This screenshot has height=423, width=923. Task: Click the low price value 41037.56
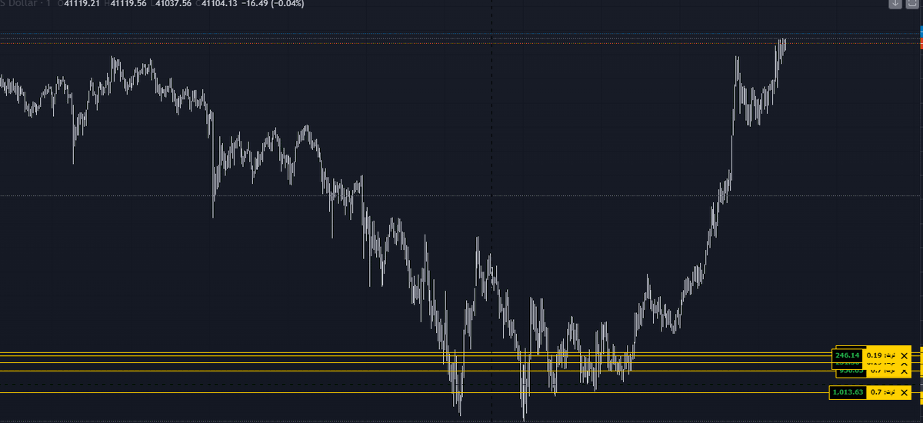tap(172, 4)
